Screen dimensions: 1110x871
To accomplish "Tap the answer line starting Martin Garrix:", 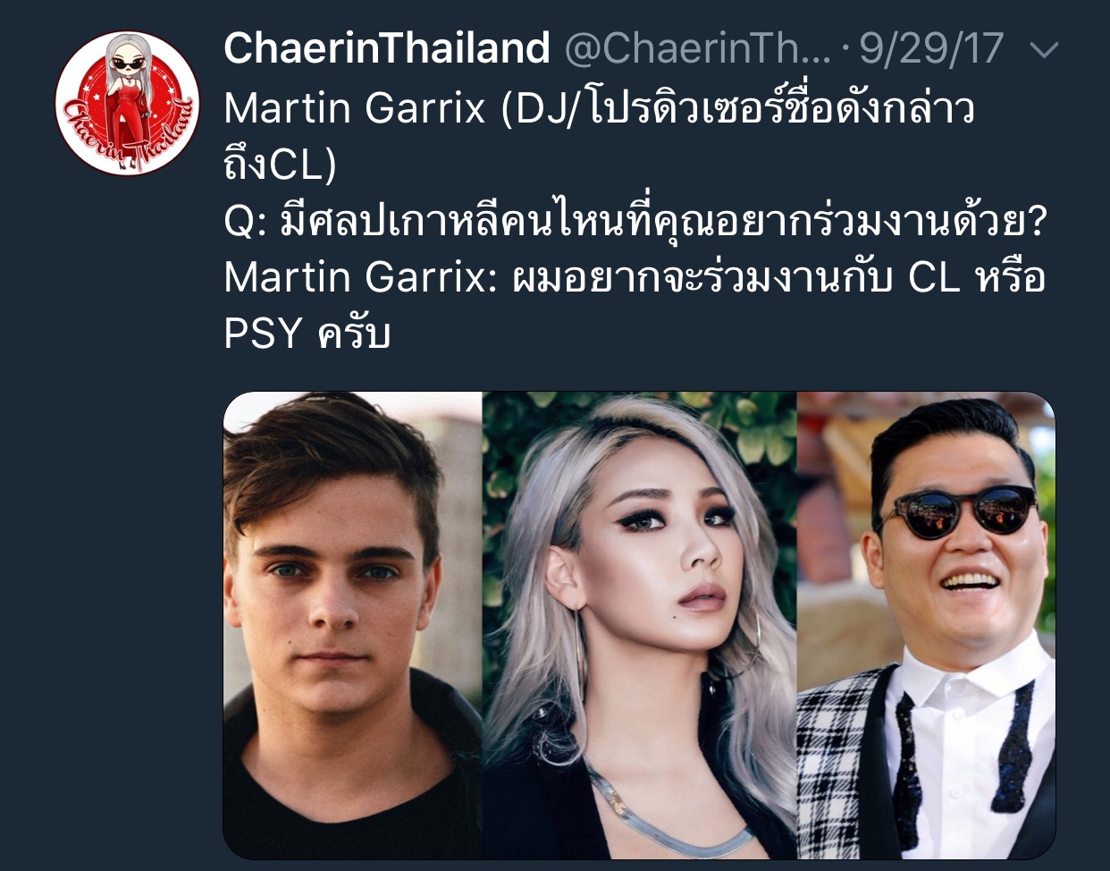I will coord(635,277).
